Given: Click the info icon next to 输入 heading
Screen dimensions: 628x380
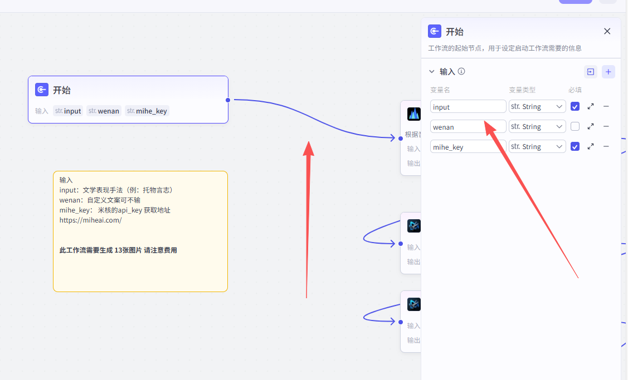Looking at the screenshot, I should pyautogui.click(x=461, y=72).
